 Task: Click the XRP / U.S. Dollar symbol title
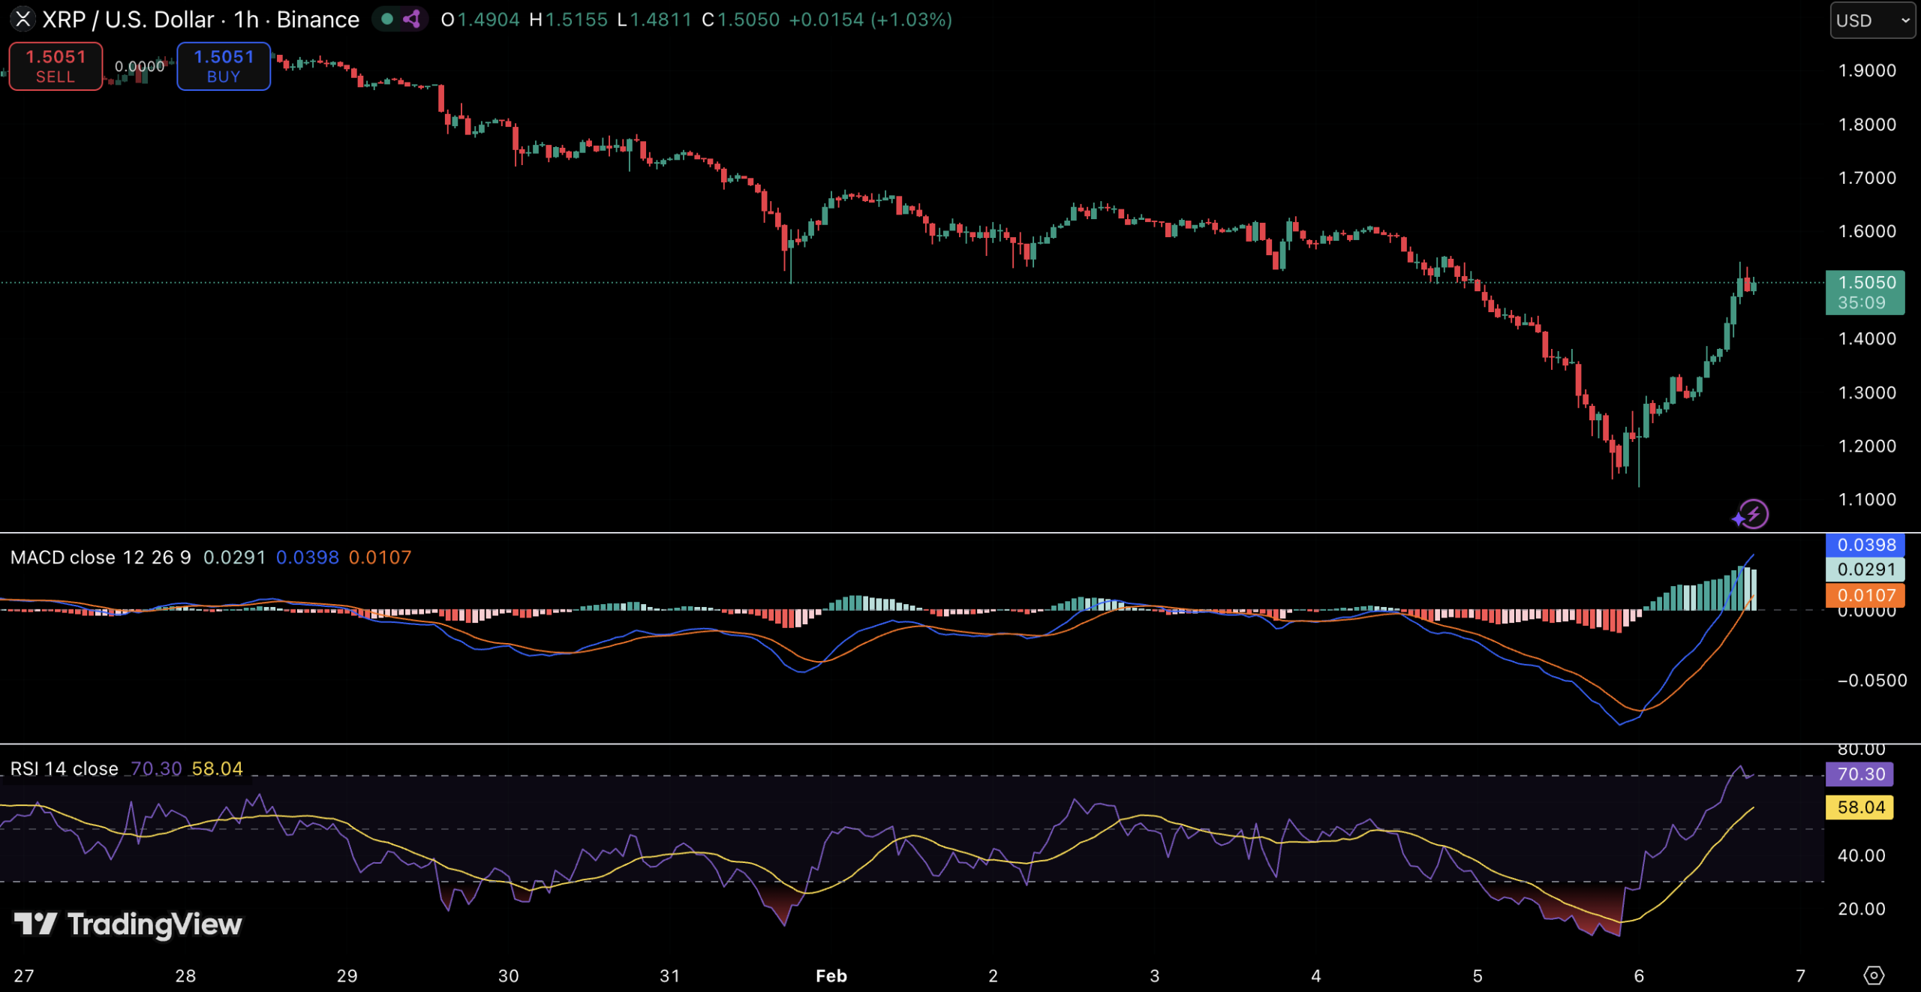pos(128,20)
